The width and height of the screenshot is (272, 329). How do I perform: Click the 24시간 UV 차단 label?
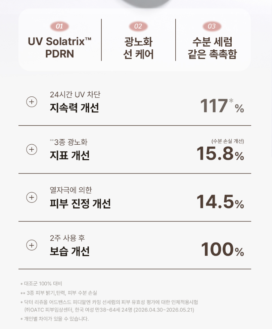[x=75, y=95]
